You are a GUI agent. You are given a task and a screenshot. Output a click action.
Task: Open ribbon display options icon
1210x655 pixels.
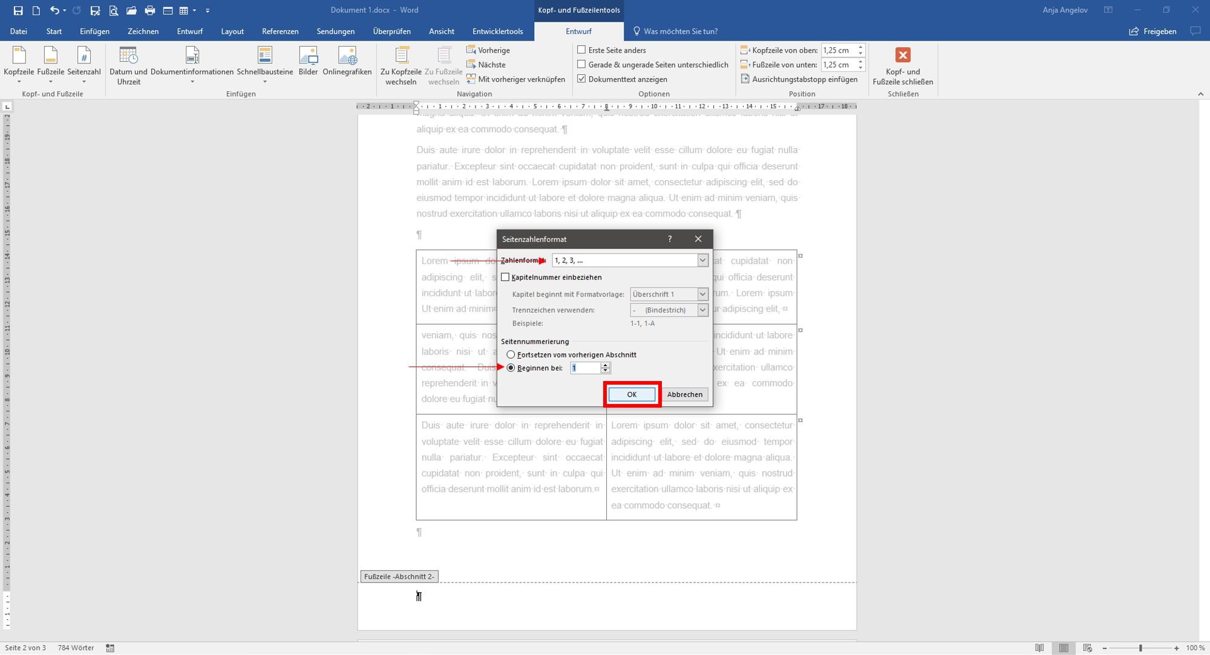click(x=1108, y=10)
